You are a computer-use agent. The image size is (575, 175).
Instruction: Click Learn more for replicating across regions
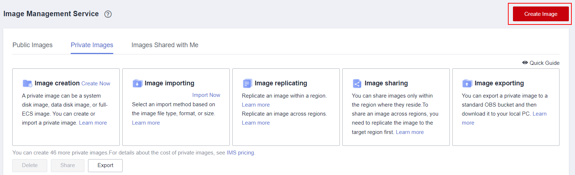tap(256, 123)
